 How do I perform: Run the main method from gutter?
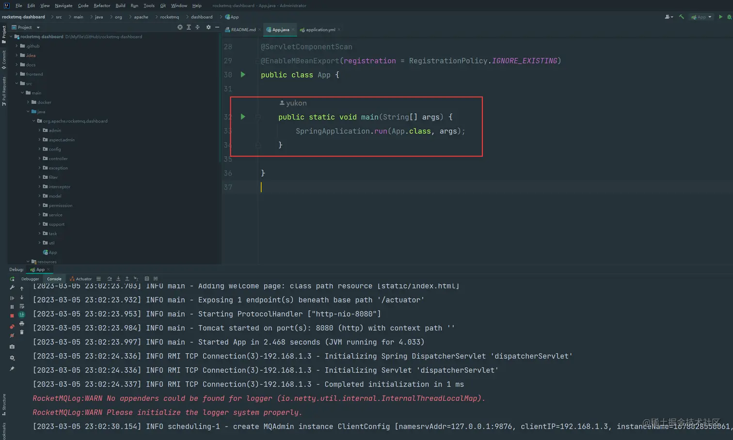point(243,117)
